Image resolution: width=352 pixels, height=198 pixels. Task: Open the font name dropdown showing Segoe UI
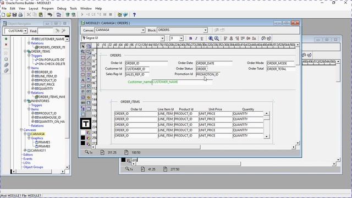(x=162, y=38)
